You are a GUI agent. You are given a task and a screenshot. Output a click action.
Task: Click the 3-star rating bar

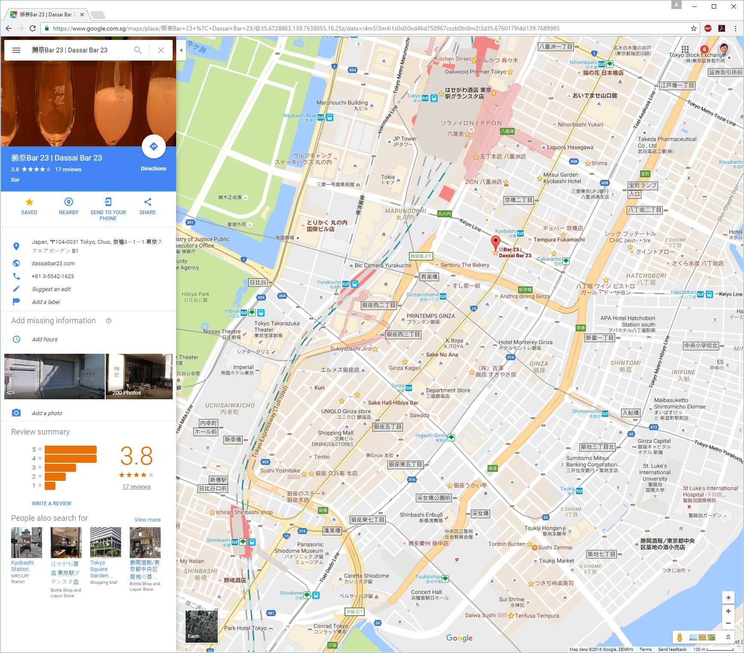click(x=60, y=468)
